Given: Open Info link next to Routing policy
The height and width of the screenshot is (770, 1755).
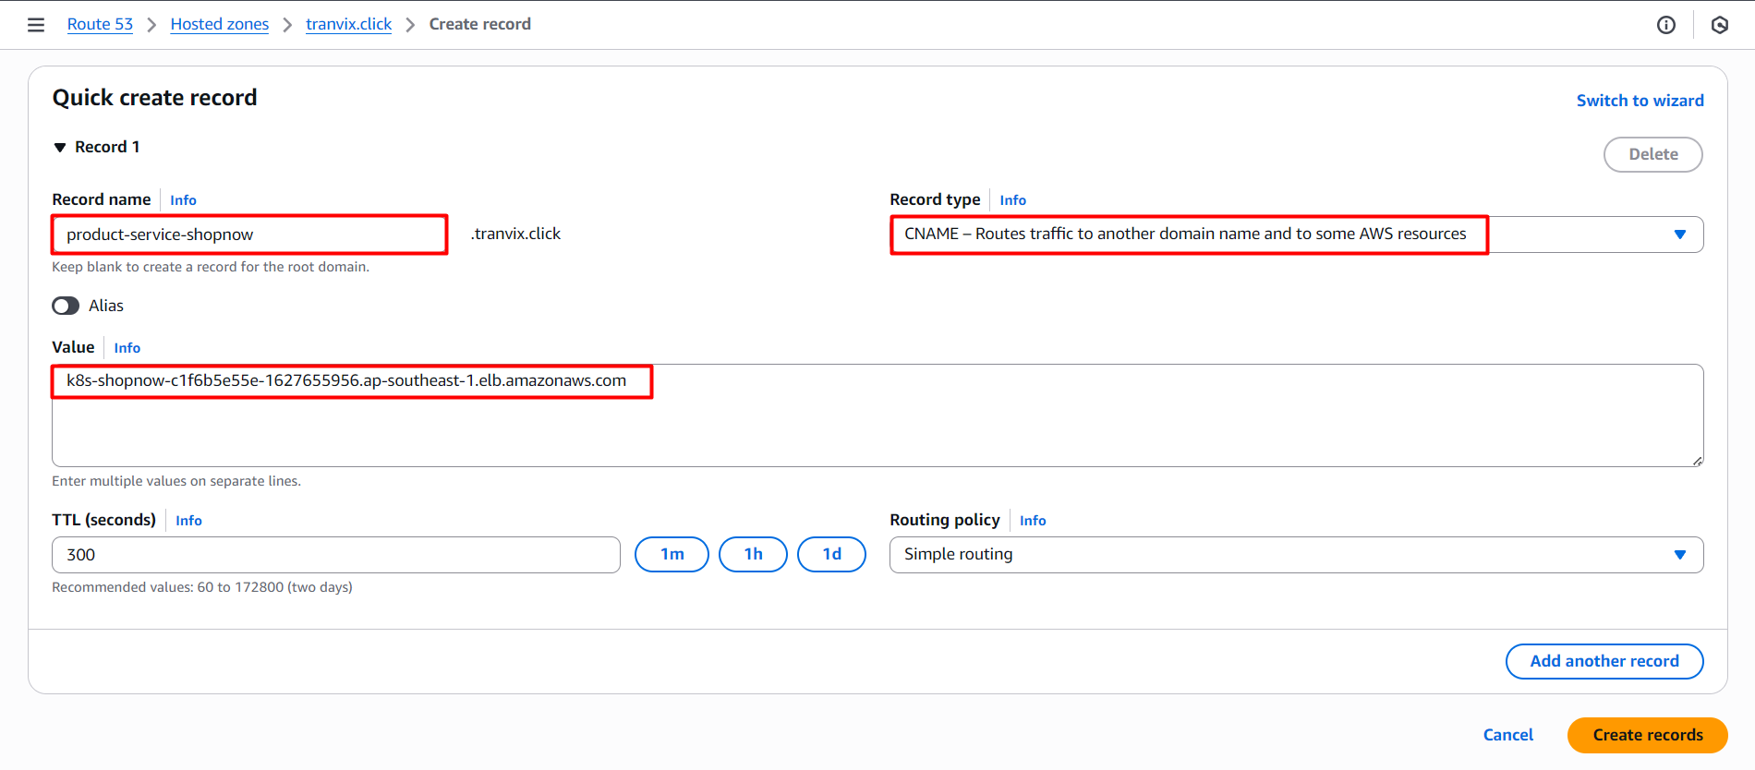Looking at the screenshot, I should [1032, 521].
